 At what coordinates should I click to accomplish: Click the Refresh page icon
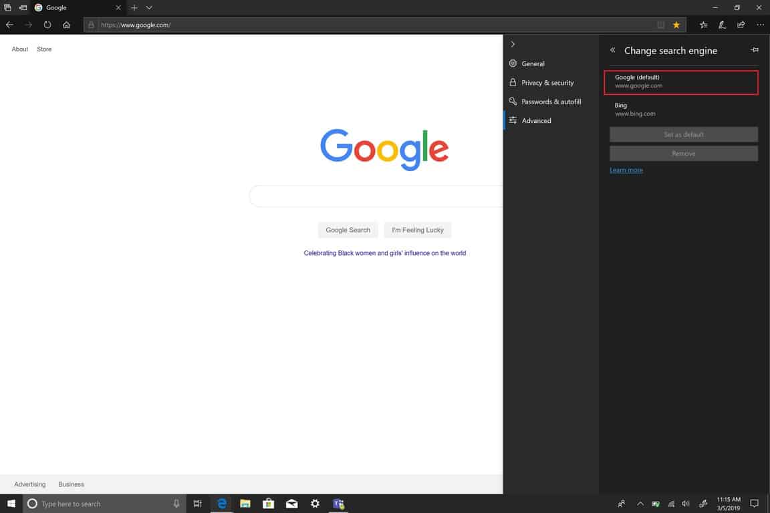[47, 25]
